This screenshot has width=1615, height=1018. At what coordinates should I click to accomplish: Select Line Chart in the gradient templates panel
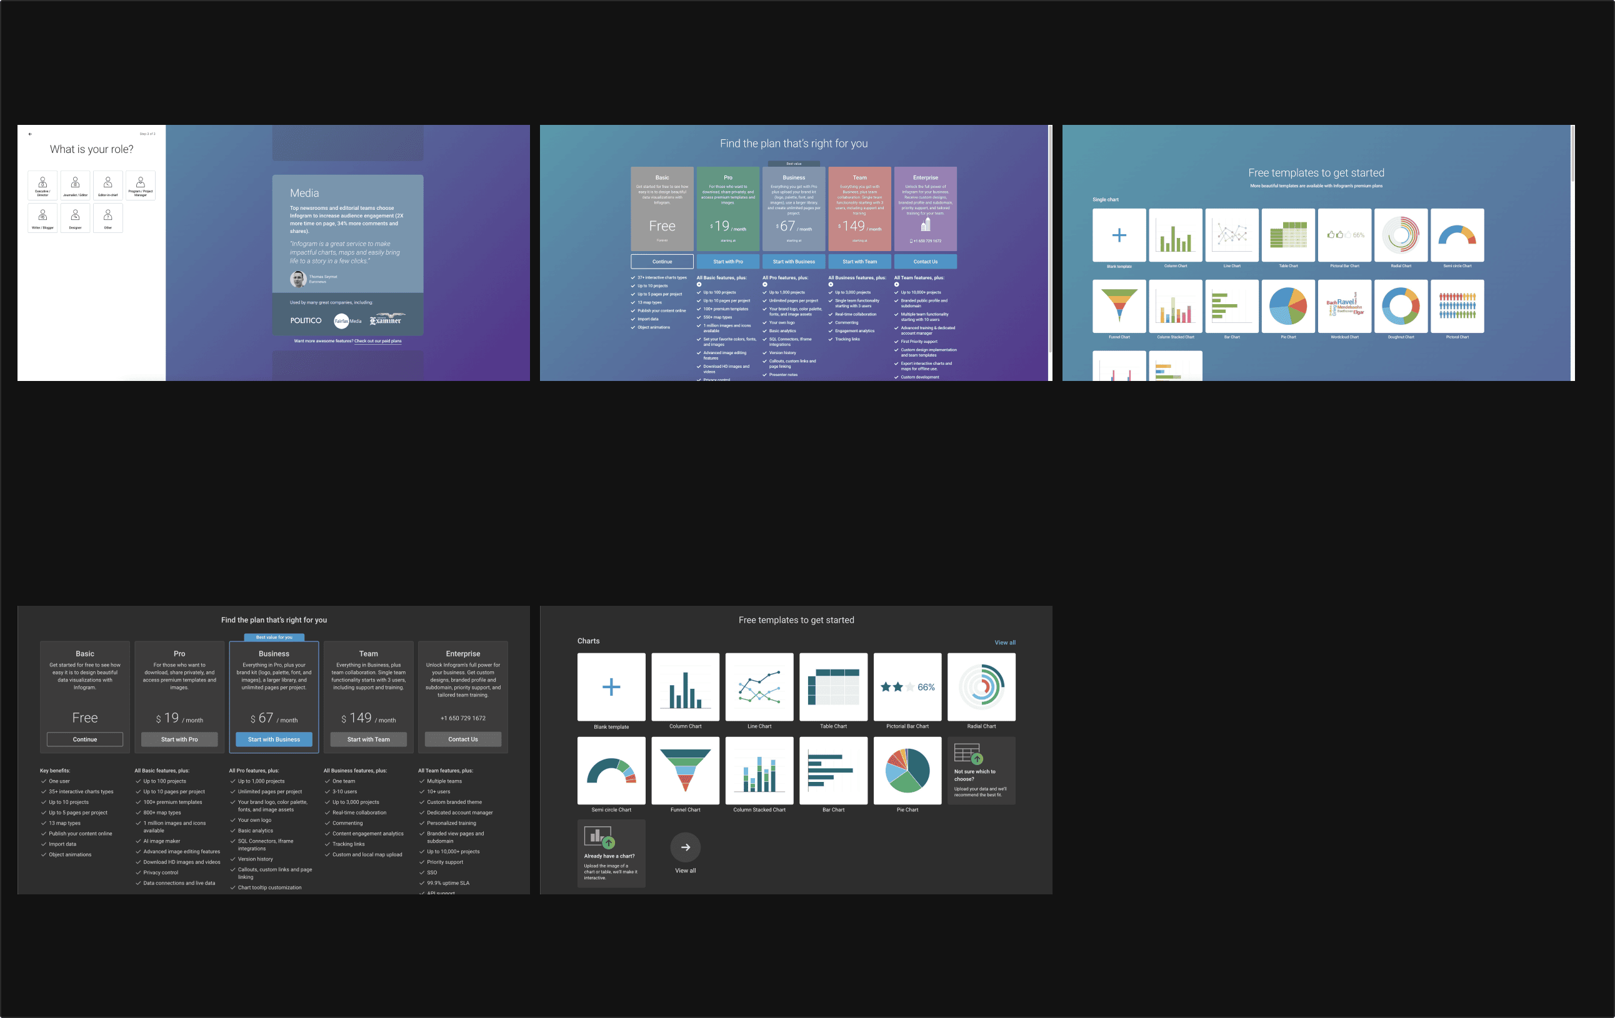pyautogui.click(x=1231, y=235)
